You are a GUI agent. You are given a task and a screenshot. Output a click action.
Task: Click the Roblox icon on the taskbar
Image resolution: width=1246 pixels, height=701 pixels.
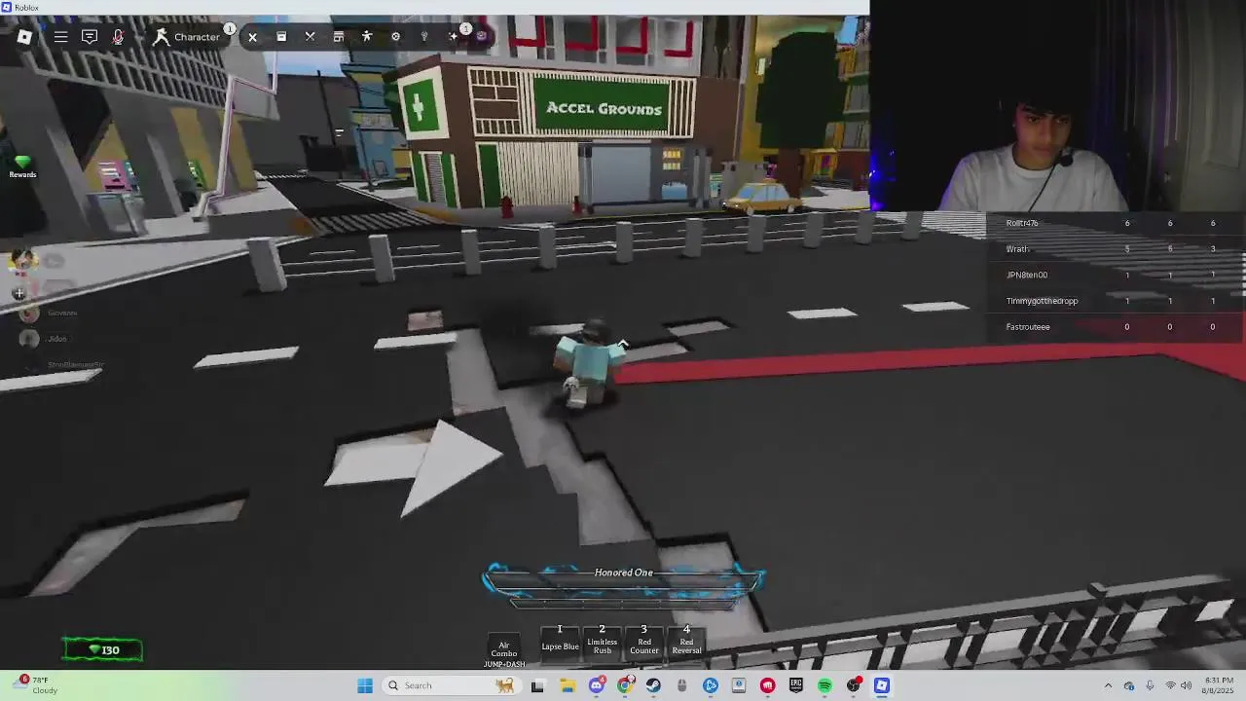click(x=882, y=685)
